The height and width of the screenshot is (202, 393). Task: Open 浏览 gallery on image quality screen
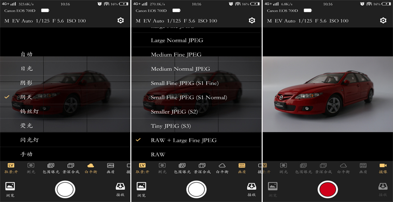pos(141,189)
